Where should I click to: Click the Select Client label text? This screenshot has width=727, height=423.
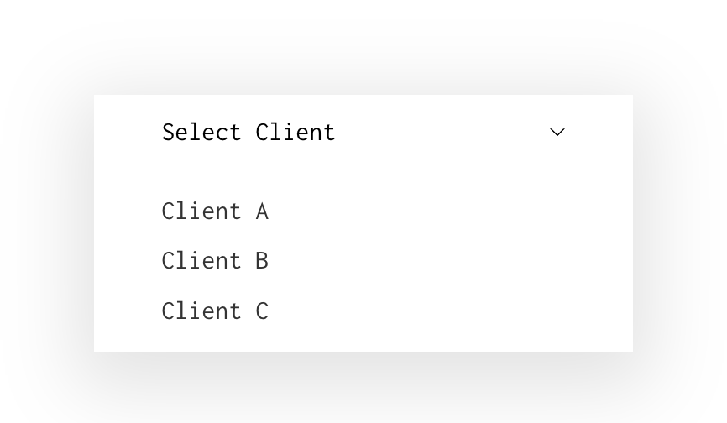pos(248,133)
